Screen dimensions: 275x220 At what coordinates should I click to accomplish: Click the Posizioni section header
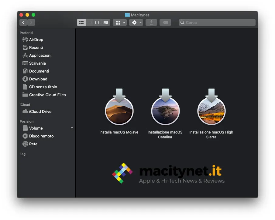(x=27, y=121)
